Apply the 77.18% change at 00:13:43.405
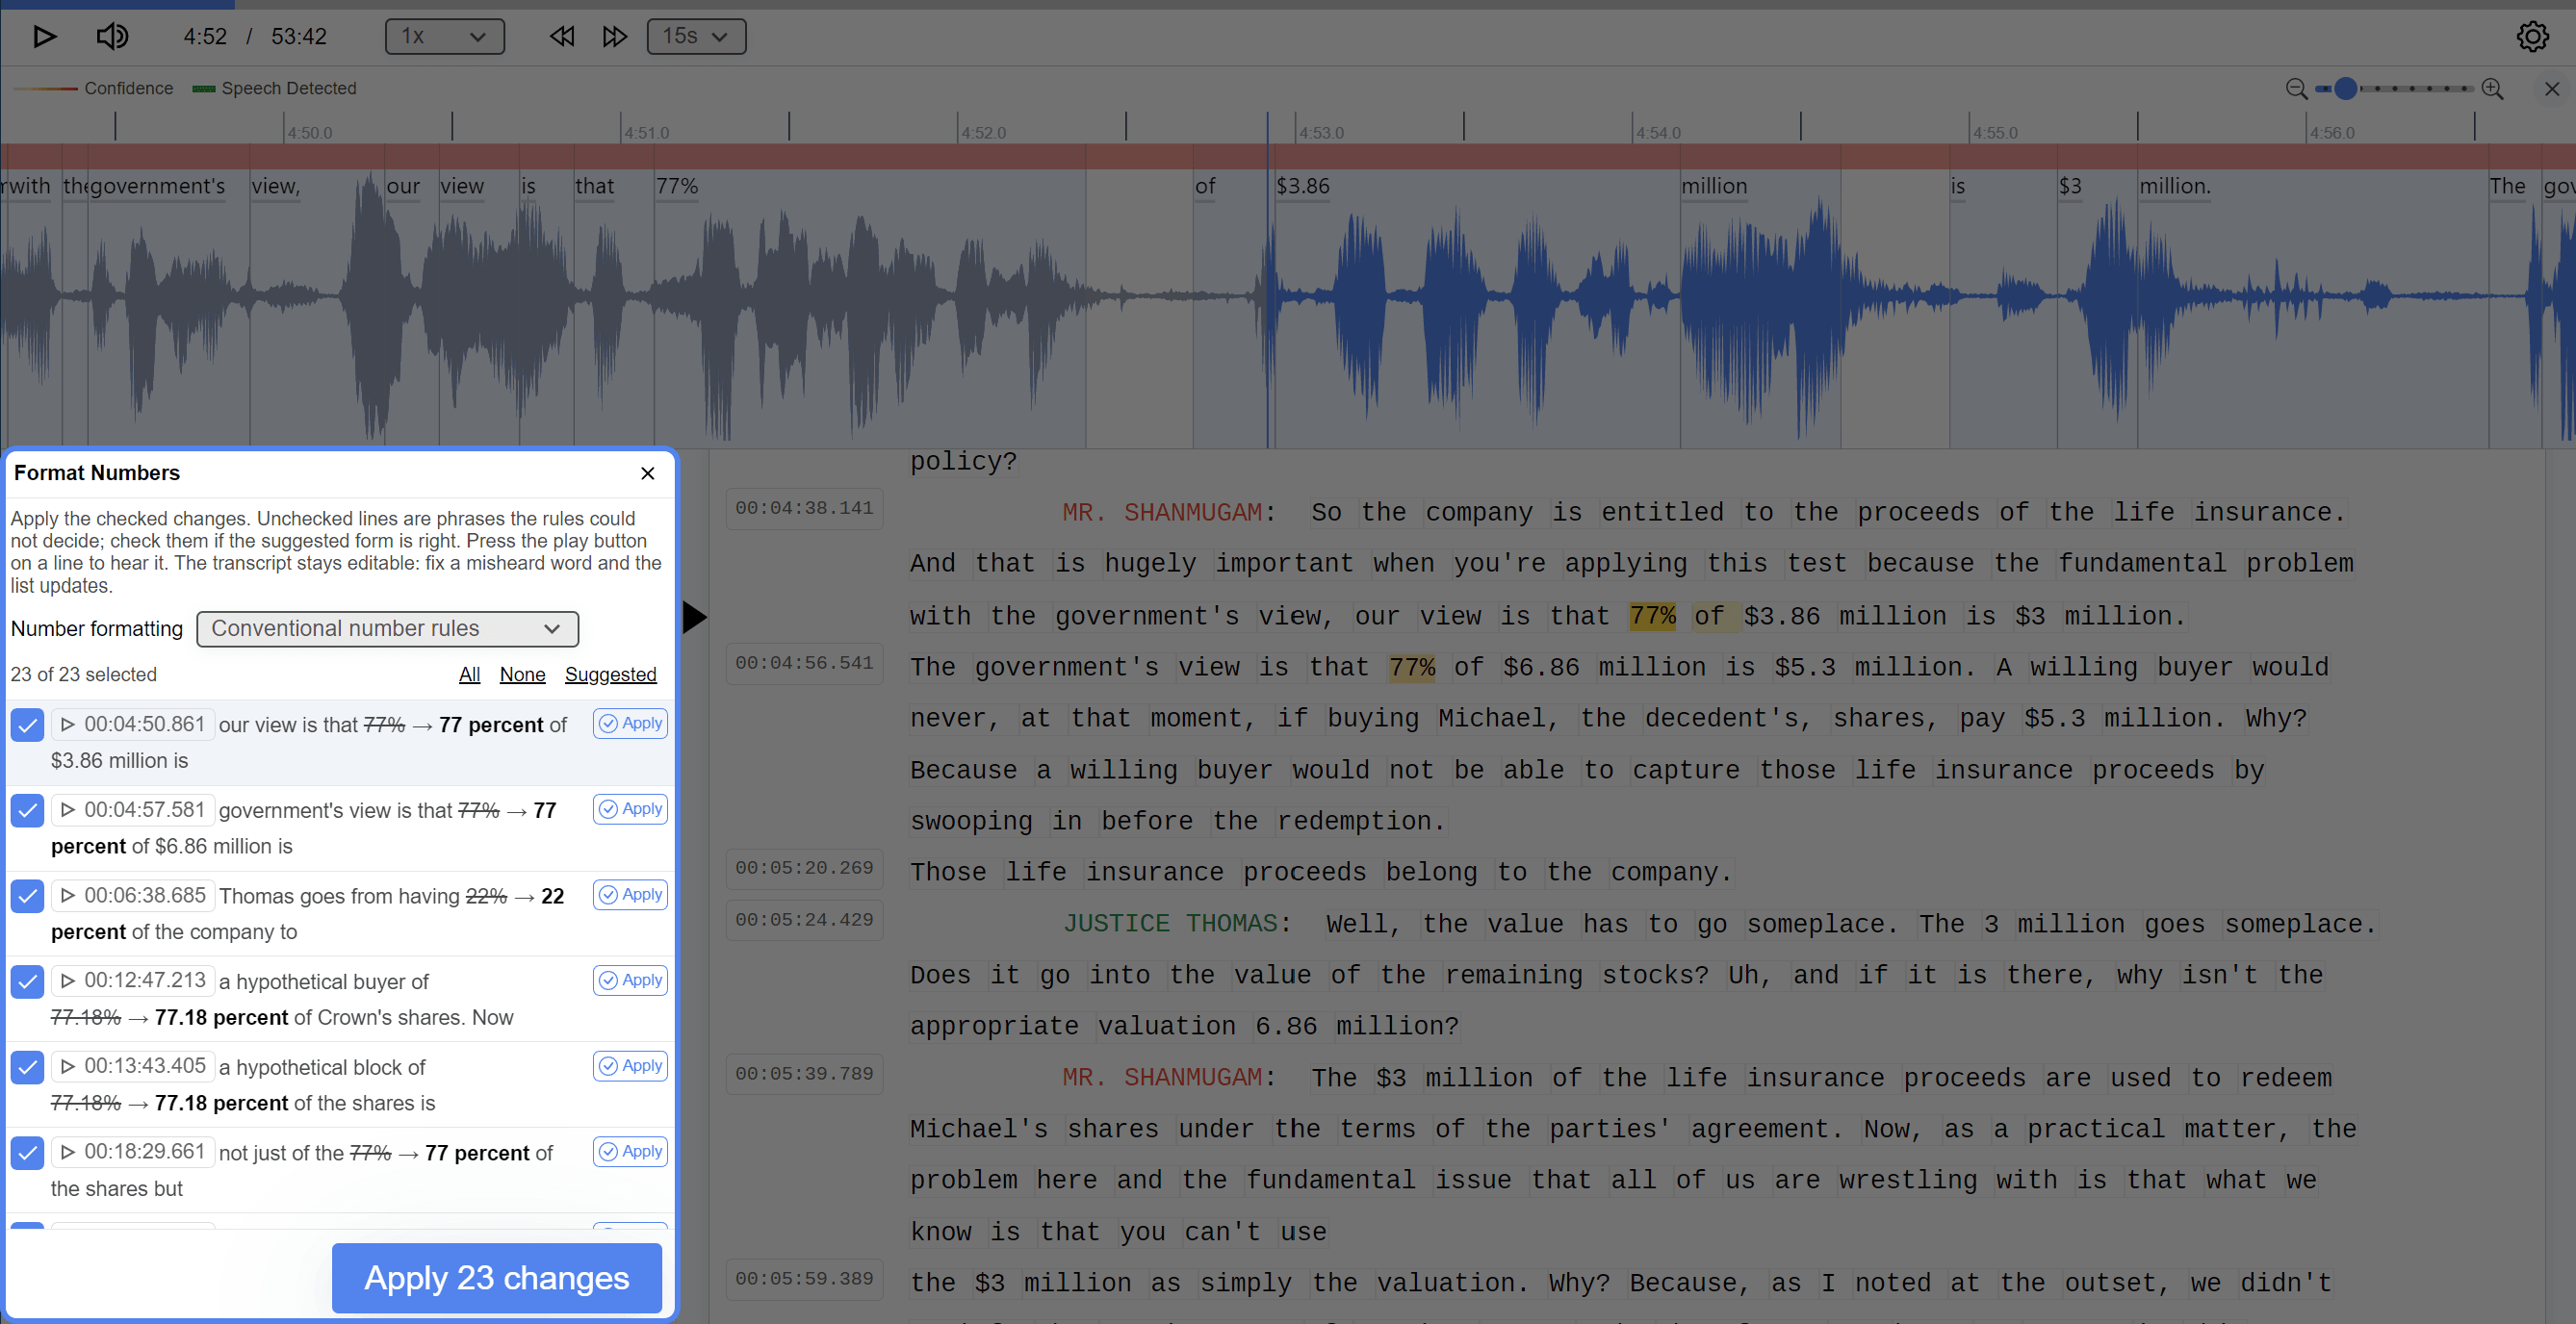The width and height of the screenshot is (2576, 1324). pyautogui.click(x=630, y=1066)
